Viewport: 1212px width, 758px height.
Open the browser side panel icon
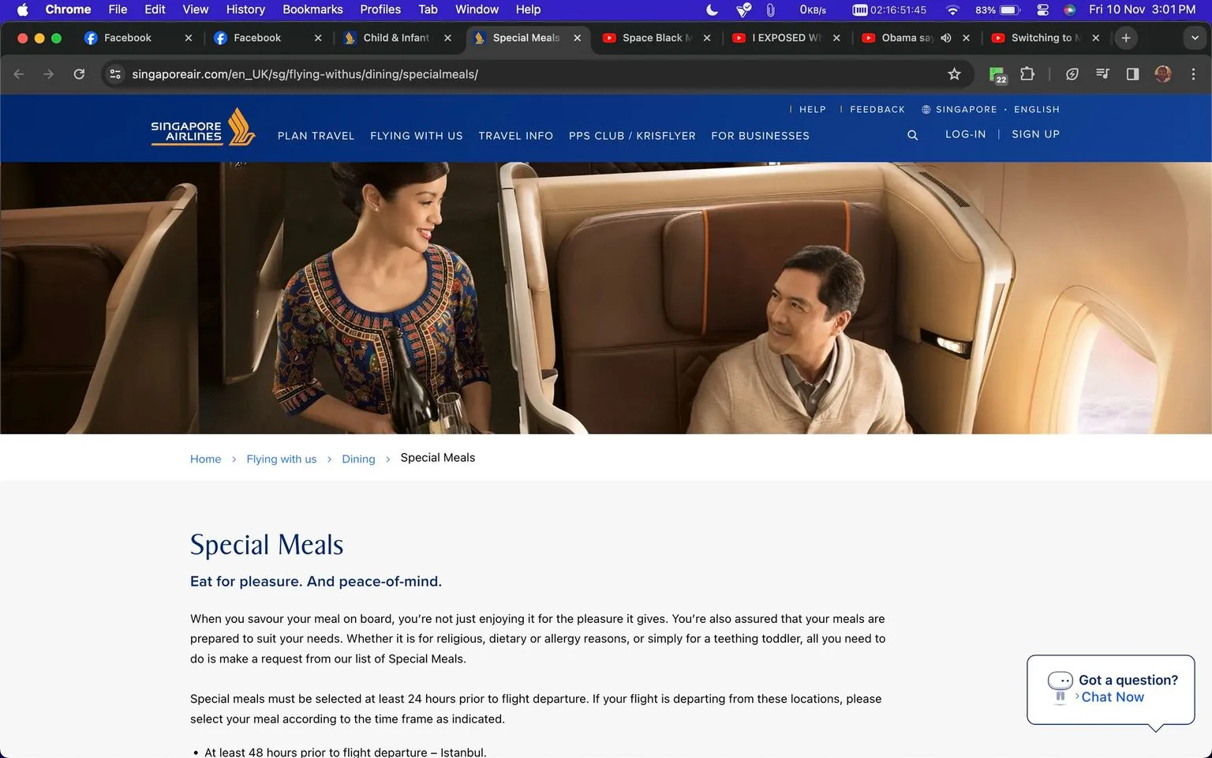point(1133,73)
